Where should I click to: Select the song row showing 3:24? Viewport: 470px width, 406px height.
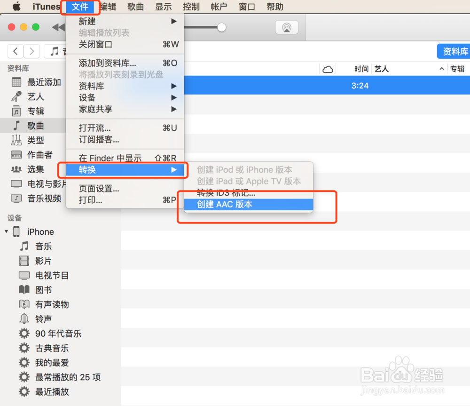327,86
